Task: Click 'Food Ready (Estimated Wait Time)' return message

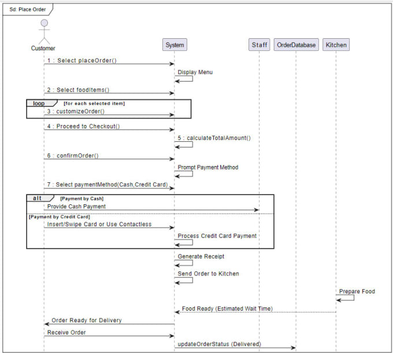Action: (x=227, y=308)
